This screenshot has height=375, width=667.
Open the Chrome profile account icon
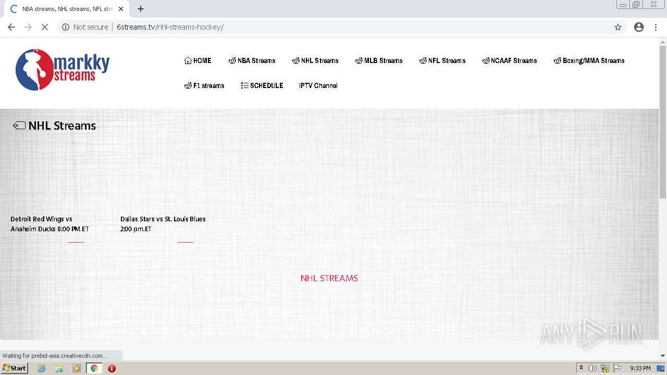click(639, 27)
